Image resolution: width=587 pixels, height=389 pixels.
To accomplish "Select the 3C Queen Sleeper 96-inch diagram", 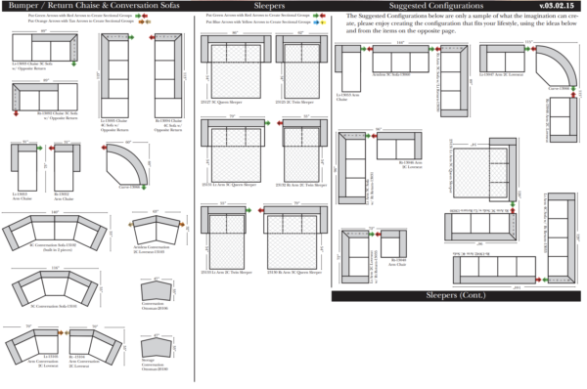I will (236, 67).
